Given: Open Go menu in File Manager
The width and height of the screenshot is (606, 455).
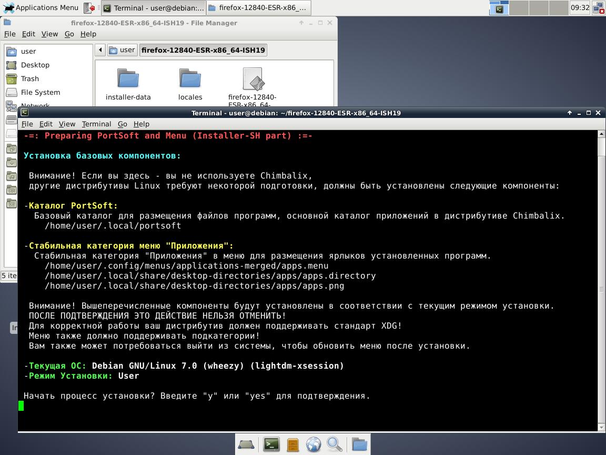Looking at the screenshot, I should (x=69, y=34).
